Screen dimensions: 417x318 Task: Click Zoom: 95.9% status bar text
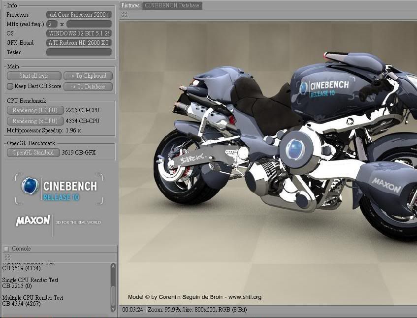(x=163, y=310)
